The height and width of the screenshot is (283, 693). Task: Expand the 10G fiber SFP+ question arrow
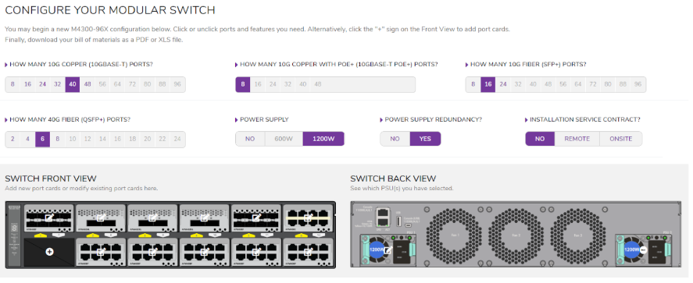467,65
